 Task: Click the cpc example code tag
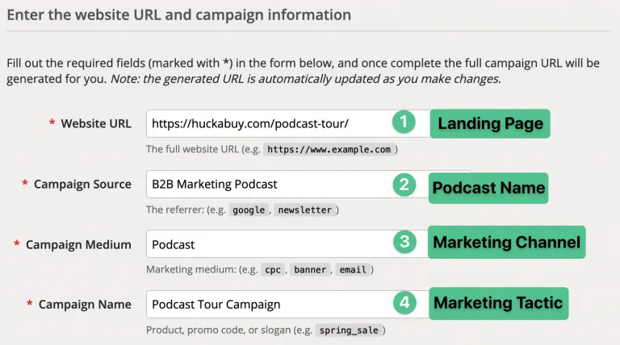[x=272, y=270]
